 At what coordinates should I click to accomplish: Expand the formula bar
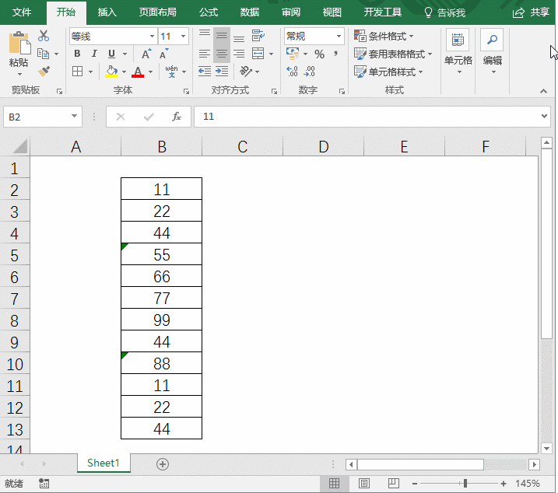tap(544, 116)
